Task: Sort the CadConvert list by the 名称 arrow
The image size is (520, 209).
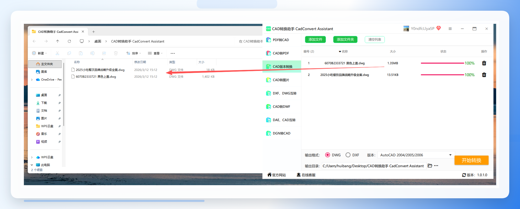Action: click(340, 52)
